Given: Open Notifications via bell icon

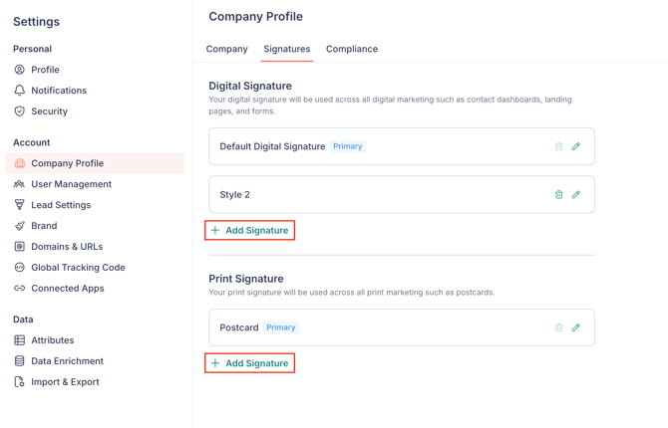Looking at the screenshot, I should click(19, 91).
